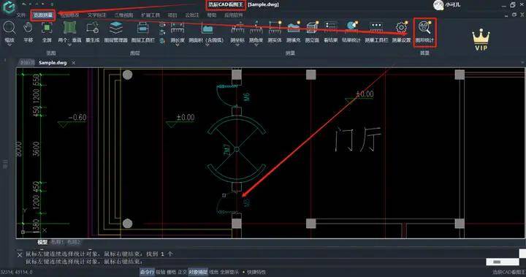526x277 pixels.
Task: Click the revolving door symbol in drawing
Action: click(237, 149)
